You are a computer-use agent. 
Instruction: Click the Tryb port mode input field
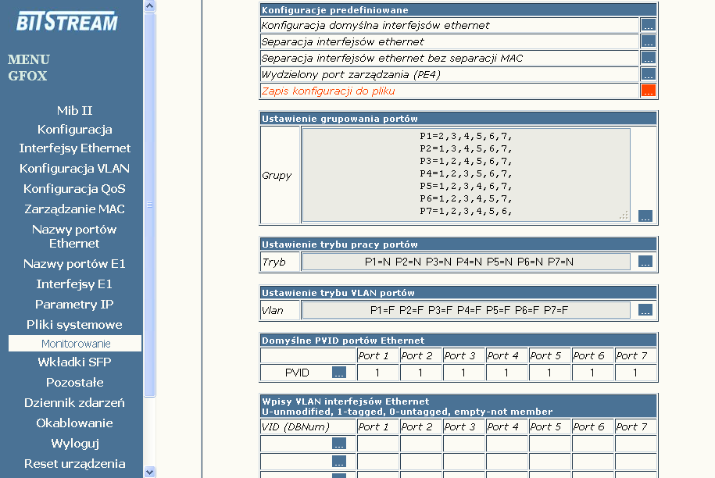[x=466, y=262]
